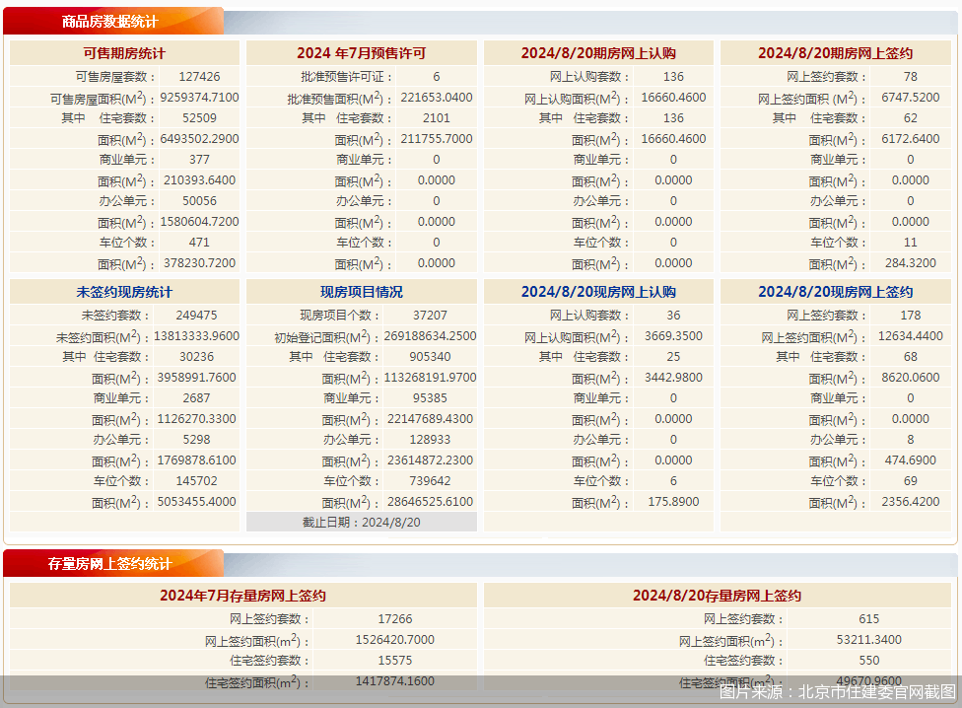Click the value 37207 for 现房项目个数
The width and height of the screenshot is (962, 708).
[430, 316]
